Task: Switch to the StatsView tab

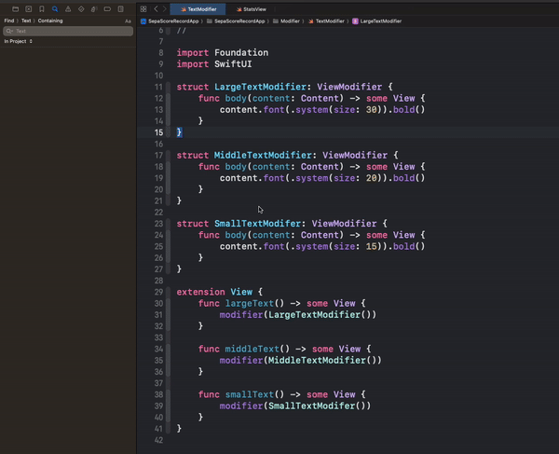Action: [251, 8]
